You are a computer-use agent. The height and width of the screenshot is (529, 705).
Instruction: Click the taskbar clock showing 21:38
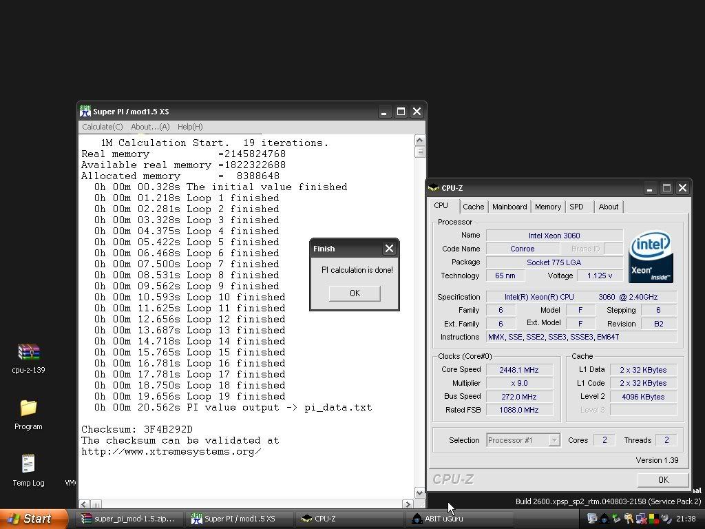pyautogui.click(x=686, y=519)
